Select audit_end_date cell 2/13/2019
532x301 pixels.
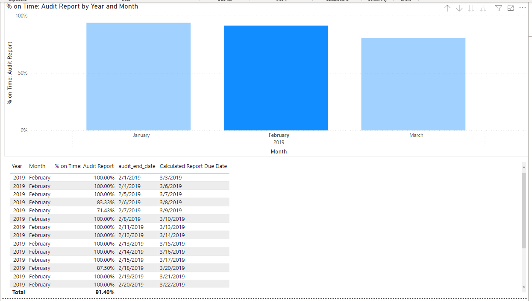131,244
